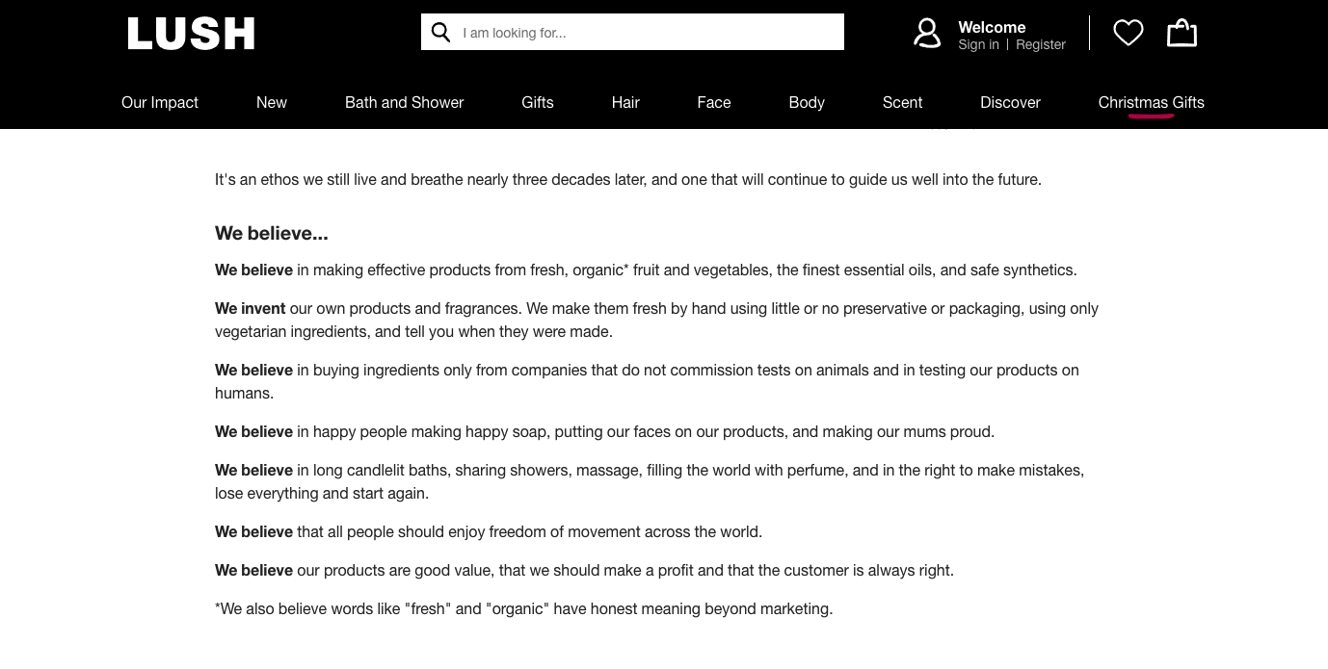The image size is (1328, 669).
Task: Click the Sign in link
Action: (x=978, y=45)
